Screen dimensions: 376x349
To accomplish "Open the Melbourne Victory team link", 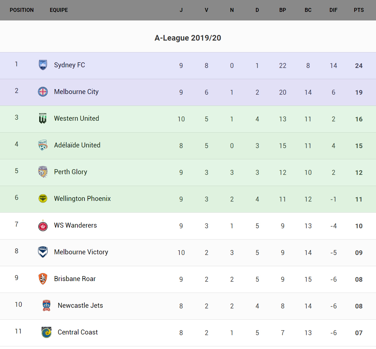I will pyautogui.click(x=81, y=252).
